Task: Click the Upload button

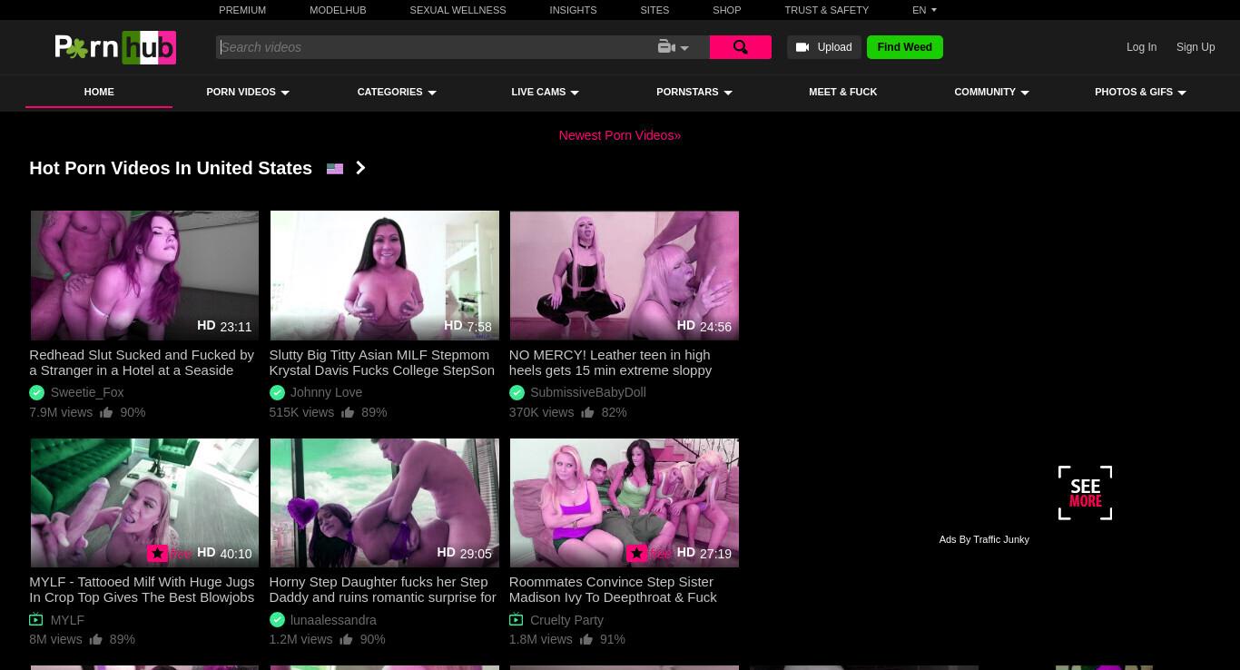Action: pos(824,47)
